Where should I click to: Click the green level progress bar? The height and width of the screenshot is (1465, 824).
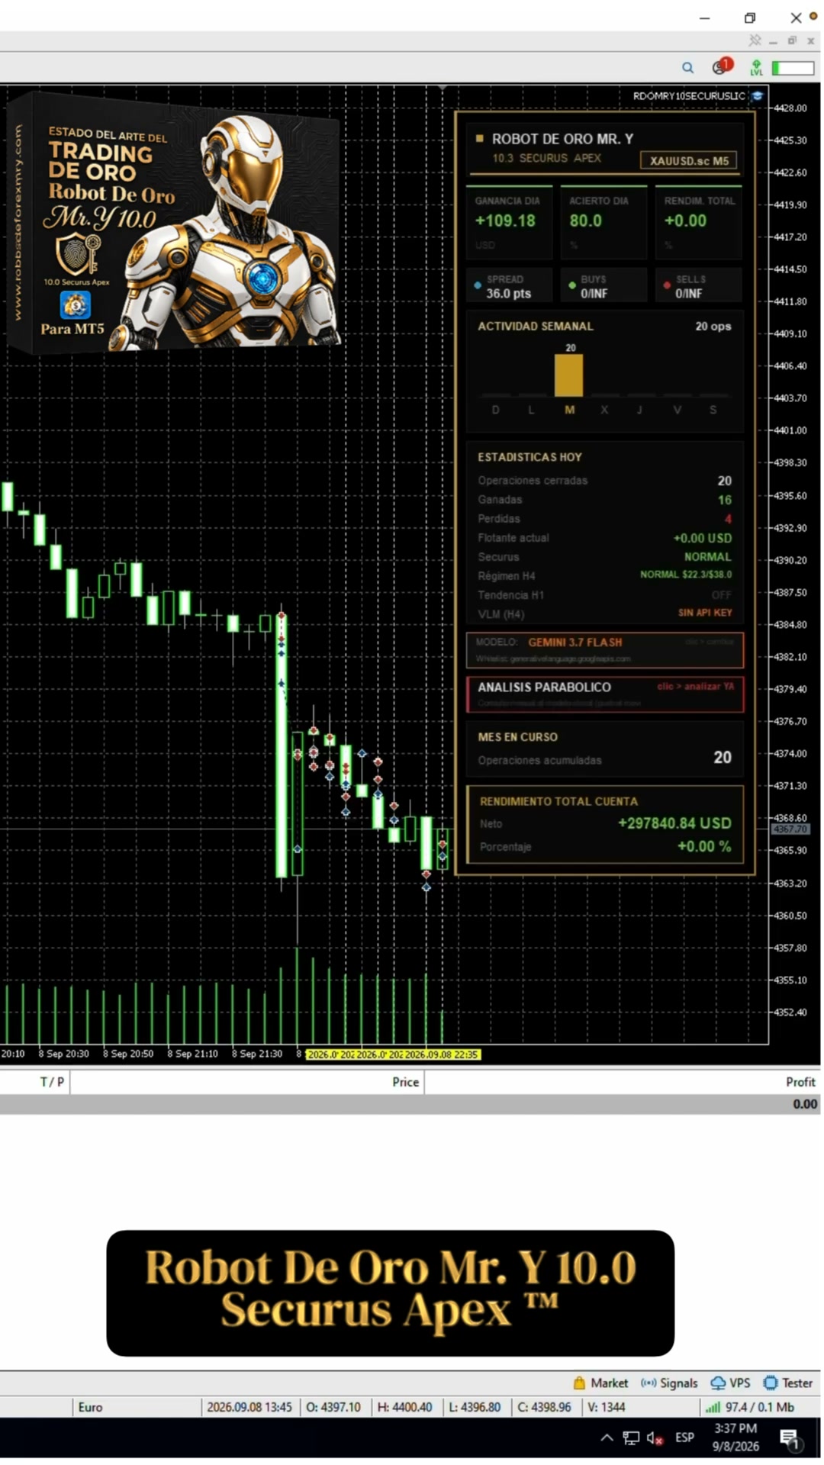click(x=793, y=68)
